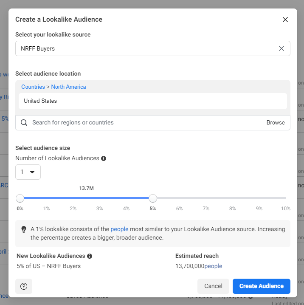The image size is (304, 305).
Task: Click the search for regions or countries field
Action: coord(144,123)
